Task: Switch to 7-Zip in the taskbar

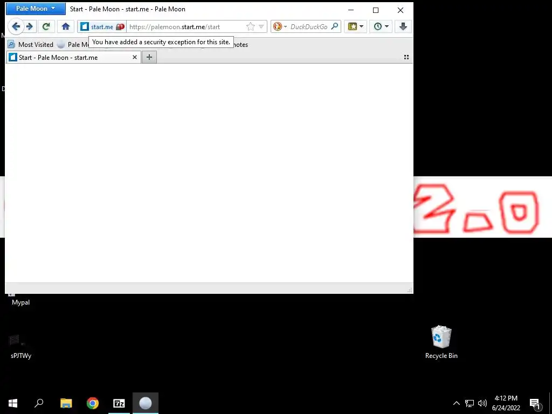Action: [x=119, y=403]
